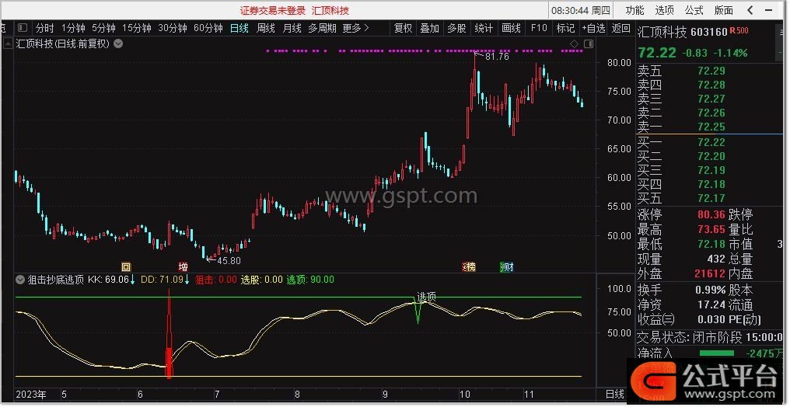Click the 叠加 overlay button
The height and width of the screenshot is (407, 790).
430,28
